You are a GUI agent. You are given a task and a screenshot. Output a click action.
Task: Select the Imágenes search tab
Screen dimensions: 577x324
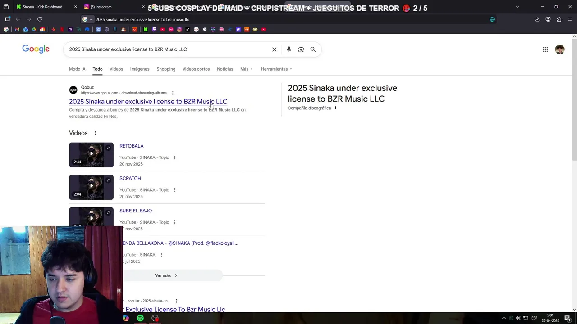pyautogui.click(x=140, y=69)
